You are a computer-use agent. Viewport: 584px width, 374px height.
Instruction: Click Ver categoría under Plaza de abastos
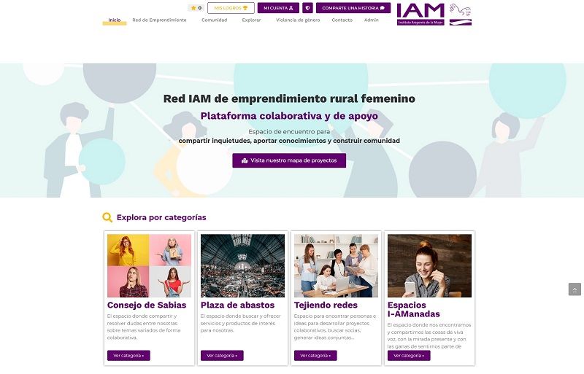click(222, 355)
